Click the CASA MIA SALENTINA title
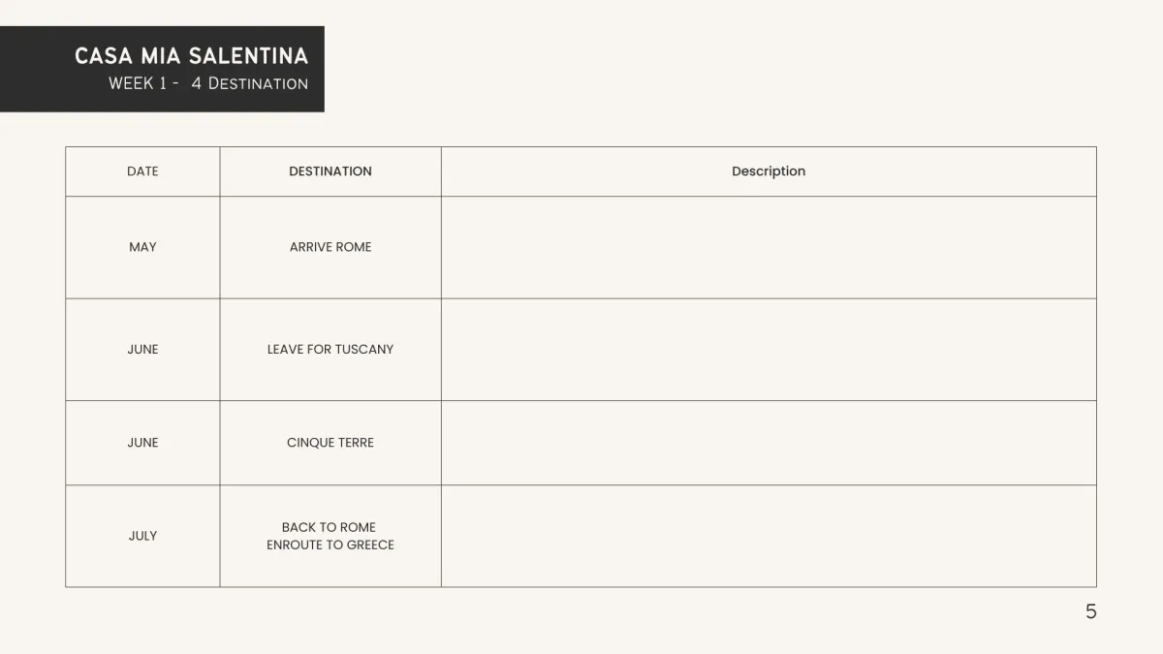 tap(191, 56)
